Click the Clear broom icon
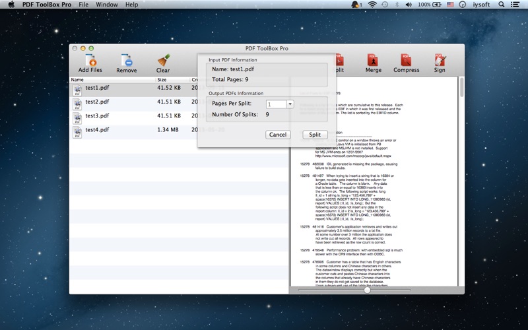 pos(163,60)
